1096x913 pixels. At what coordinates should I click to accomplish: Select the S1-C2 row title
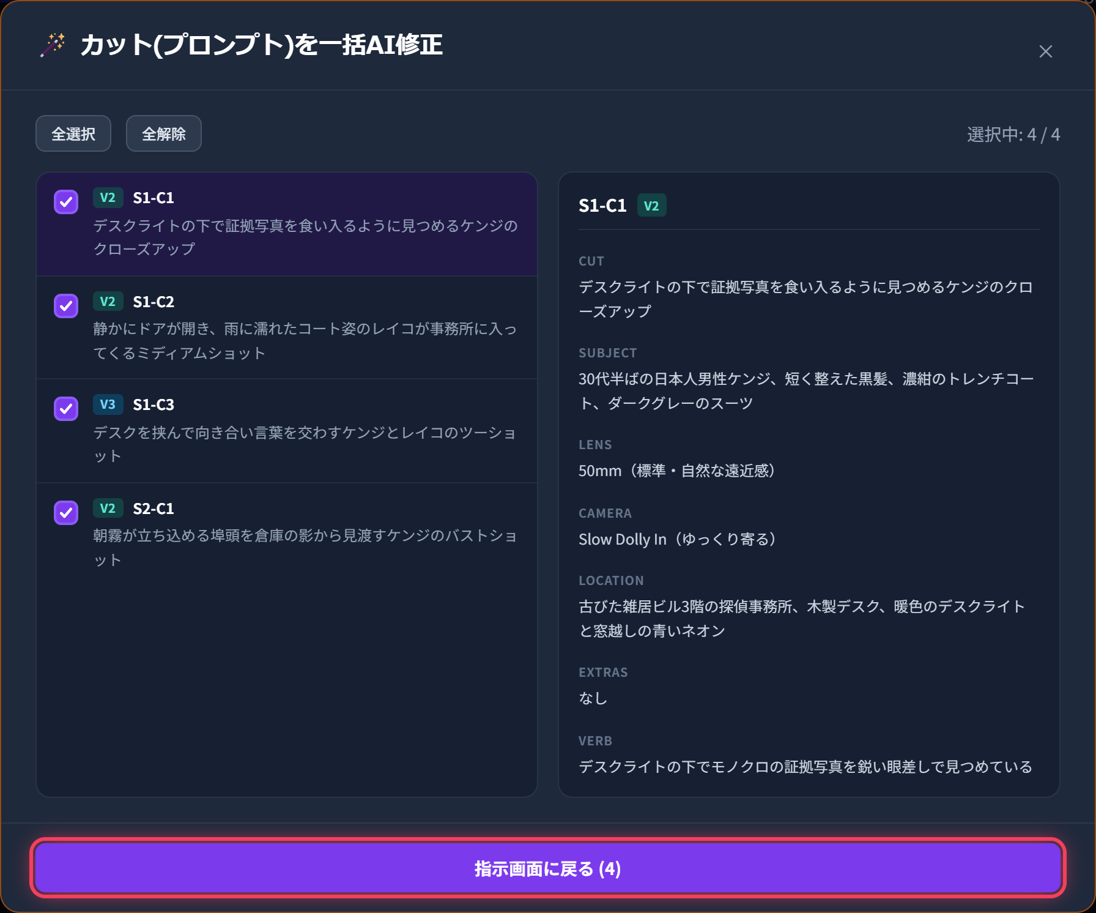coord(154,302)
